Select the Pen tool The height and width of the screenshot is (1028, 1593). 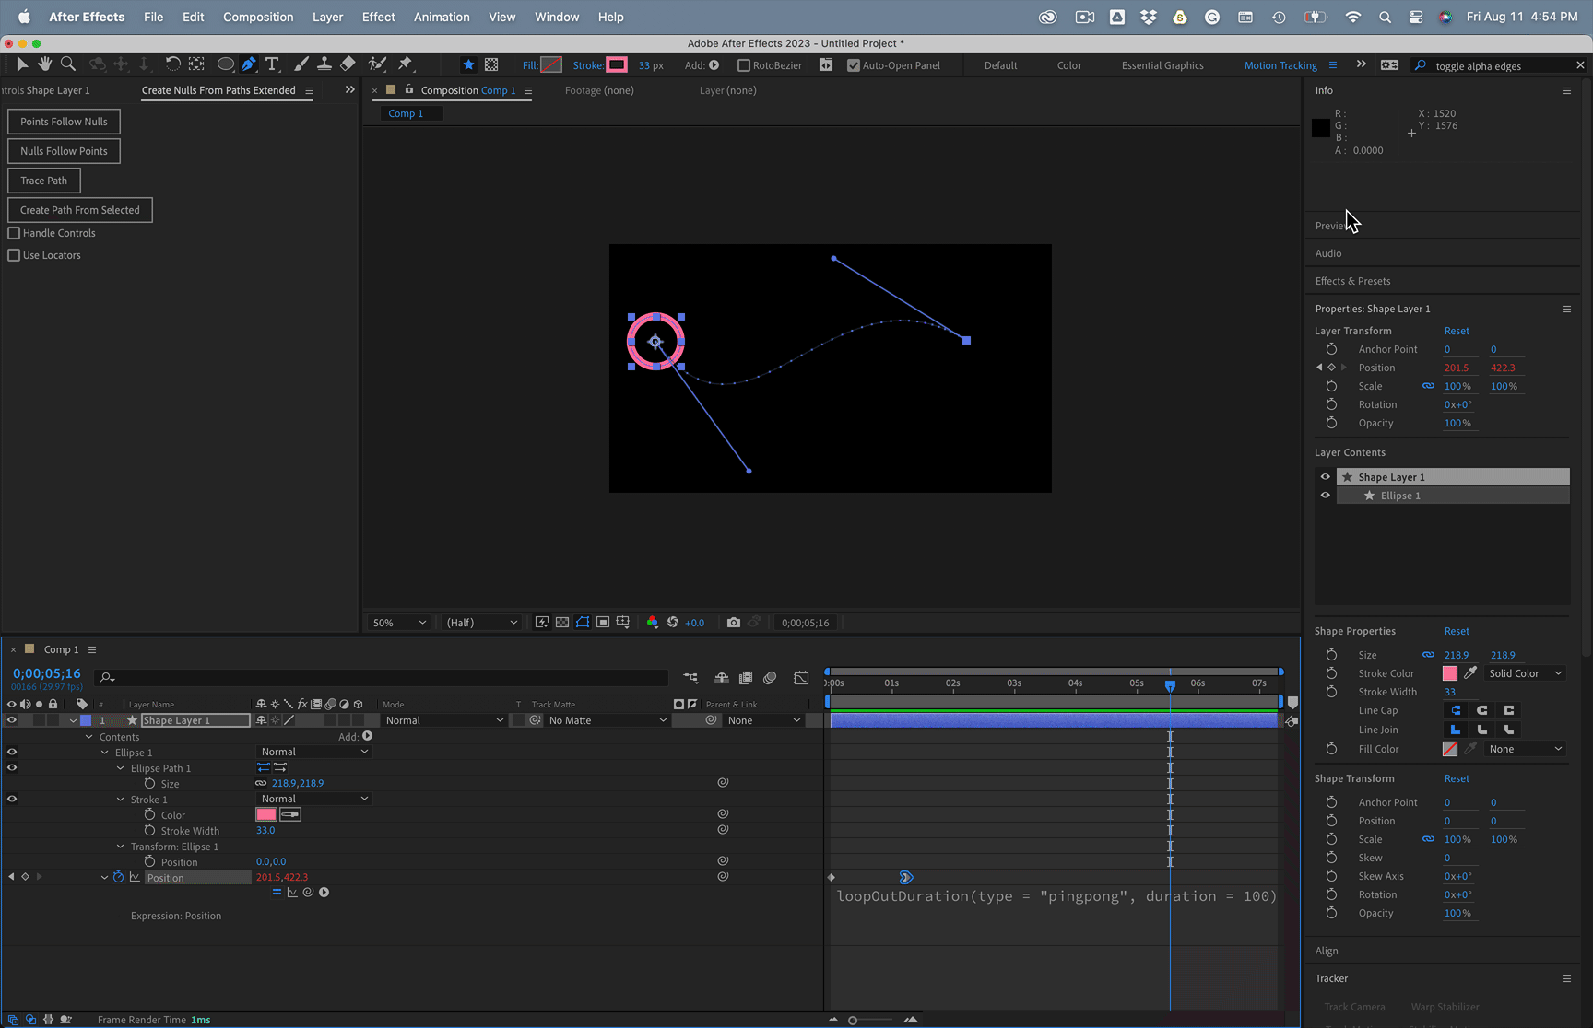pos(249,64)
